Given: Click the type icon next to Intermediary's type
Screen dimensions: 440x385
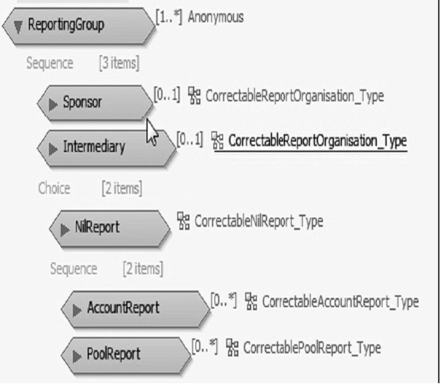Looking at the screenshot, I should pos(217,140).
